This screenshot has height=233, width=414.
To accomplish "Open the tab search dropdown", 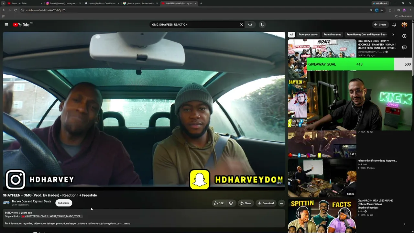I will (x=3, y=3).
